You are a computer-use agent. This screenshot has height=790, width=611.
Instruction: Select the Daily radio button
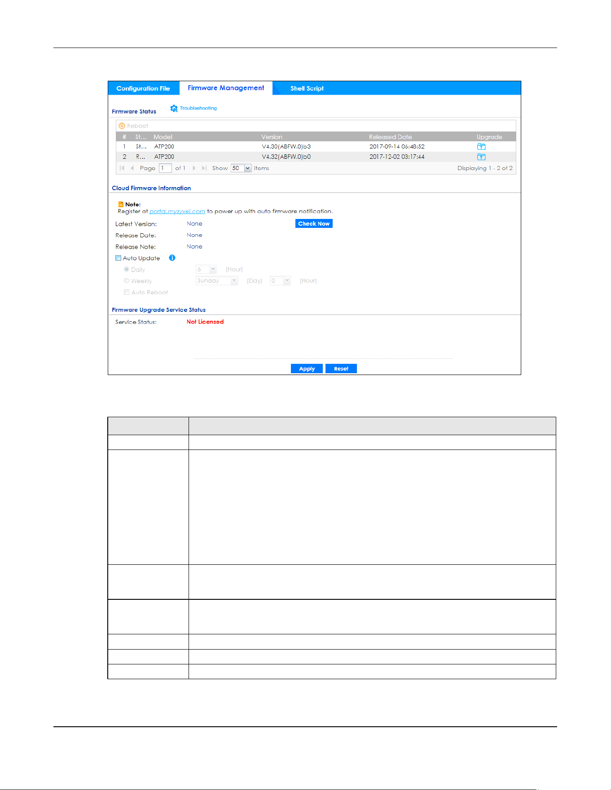coord(127,270)
